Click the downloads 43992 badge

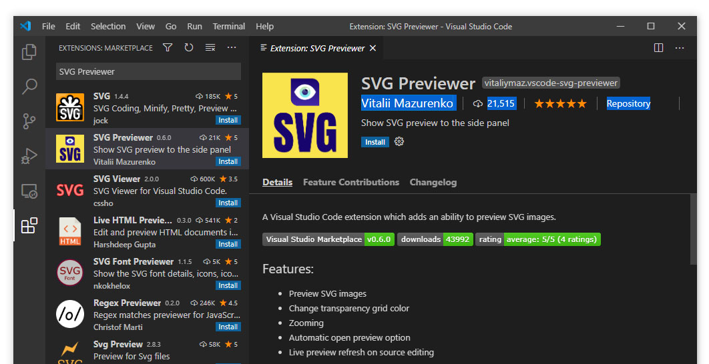[435, 239]
